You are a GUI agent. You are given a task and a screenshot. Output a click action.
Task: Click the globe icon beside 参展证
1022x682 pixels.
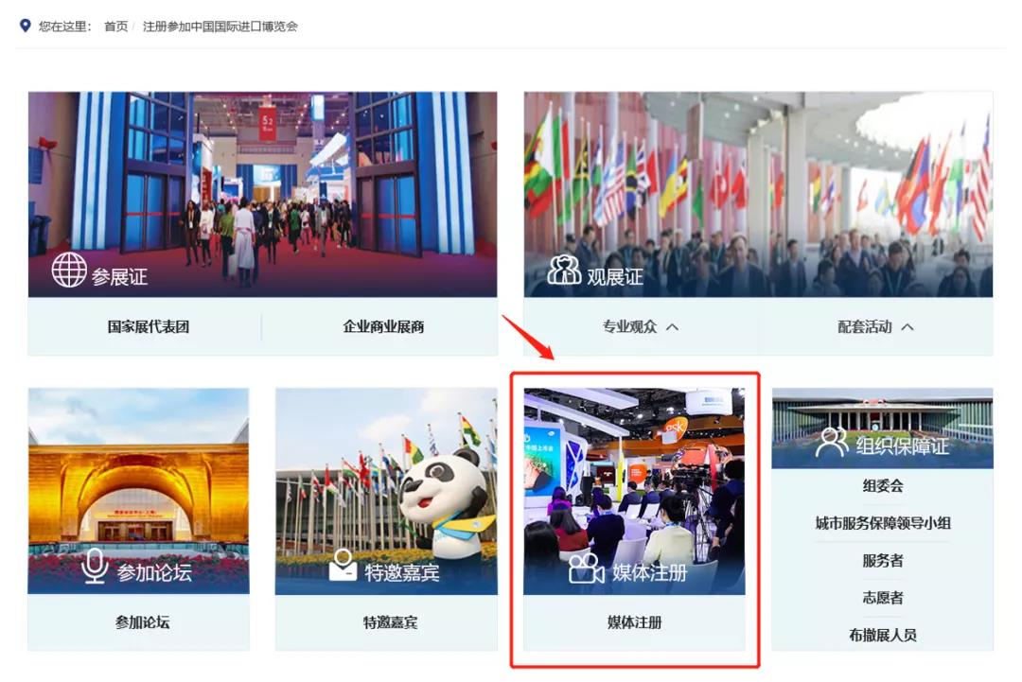69,271
